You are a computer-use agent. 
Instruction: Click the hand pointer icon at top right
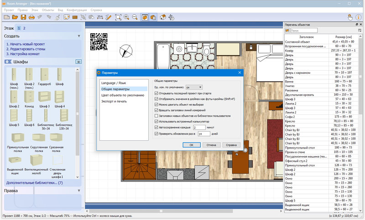[x=350, y=17]
